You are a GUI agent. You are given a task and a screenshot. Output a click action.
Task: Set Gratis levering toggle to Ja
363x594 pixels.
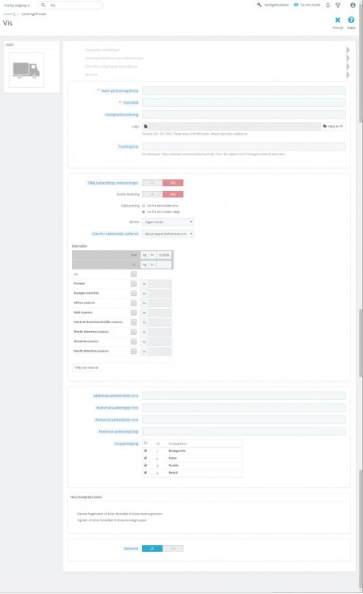pyautogui.click(x=152, y=194)
